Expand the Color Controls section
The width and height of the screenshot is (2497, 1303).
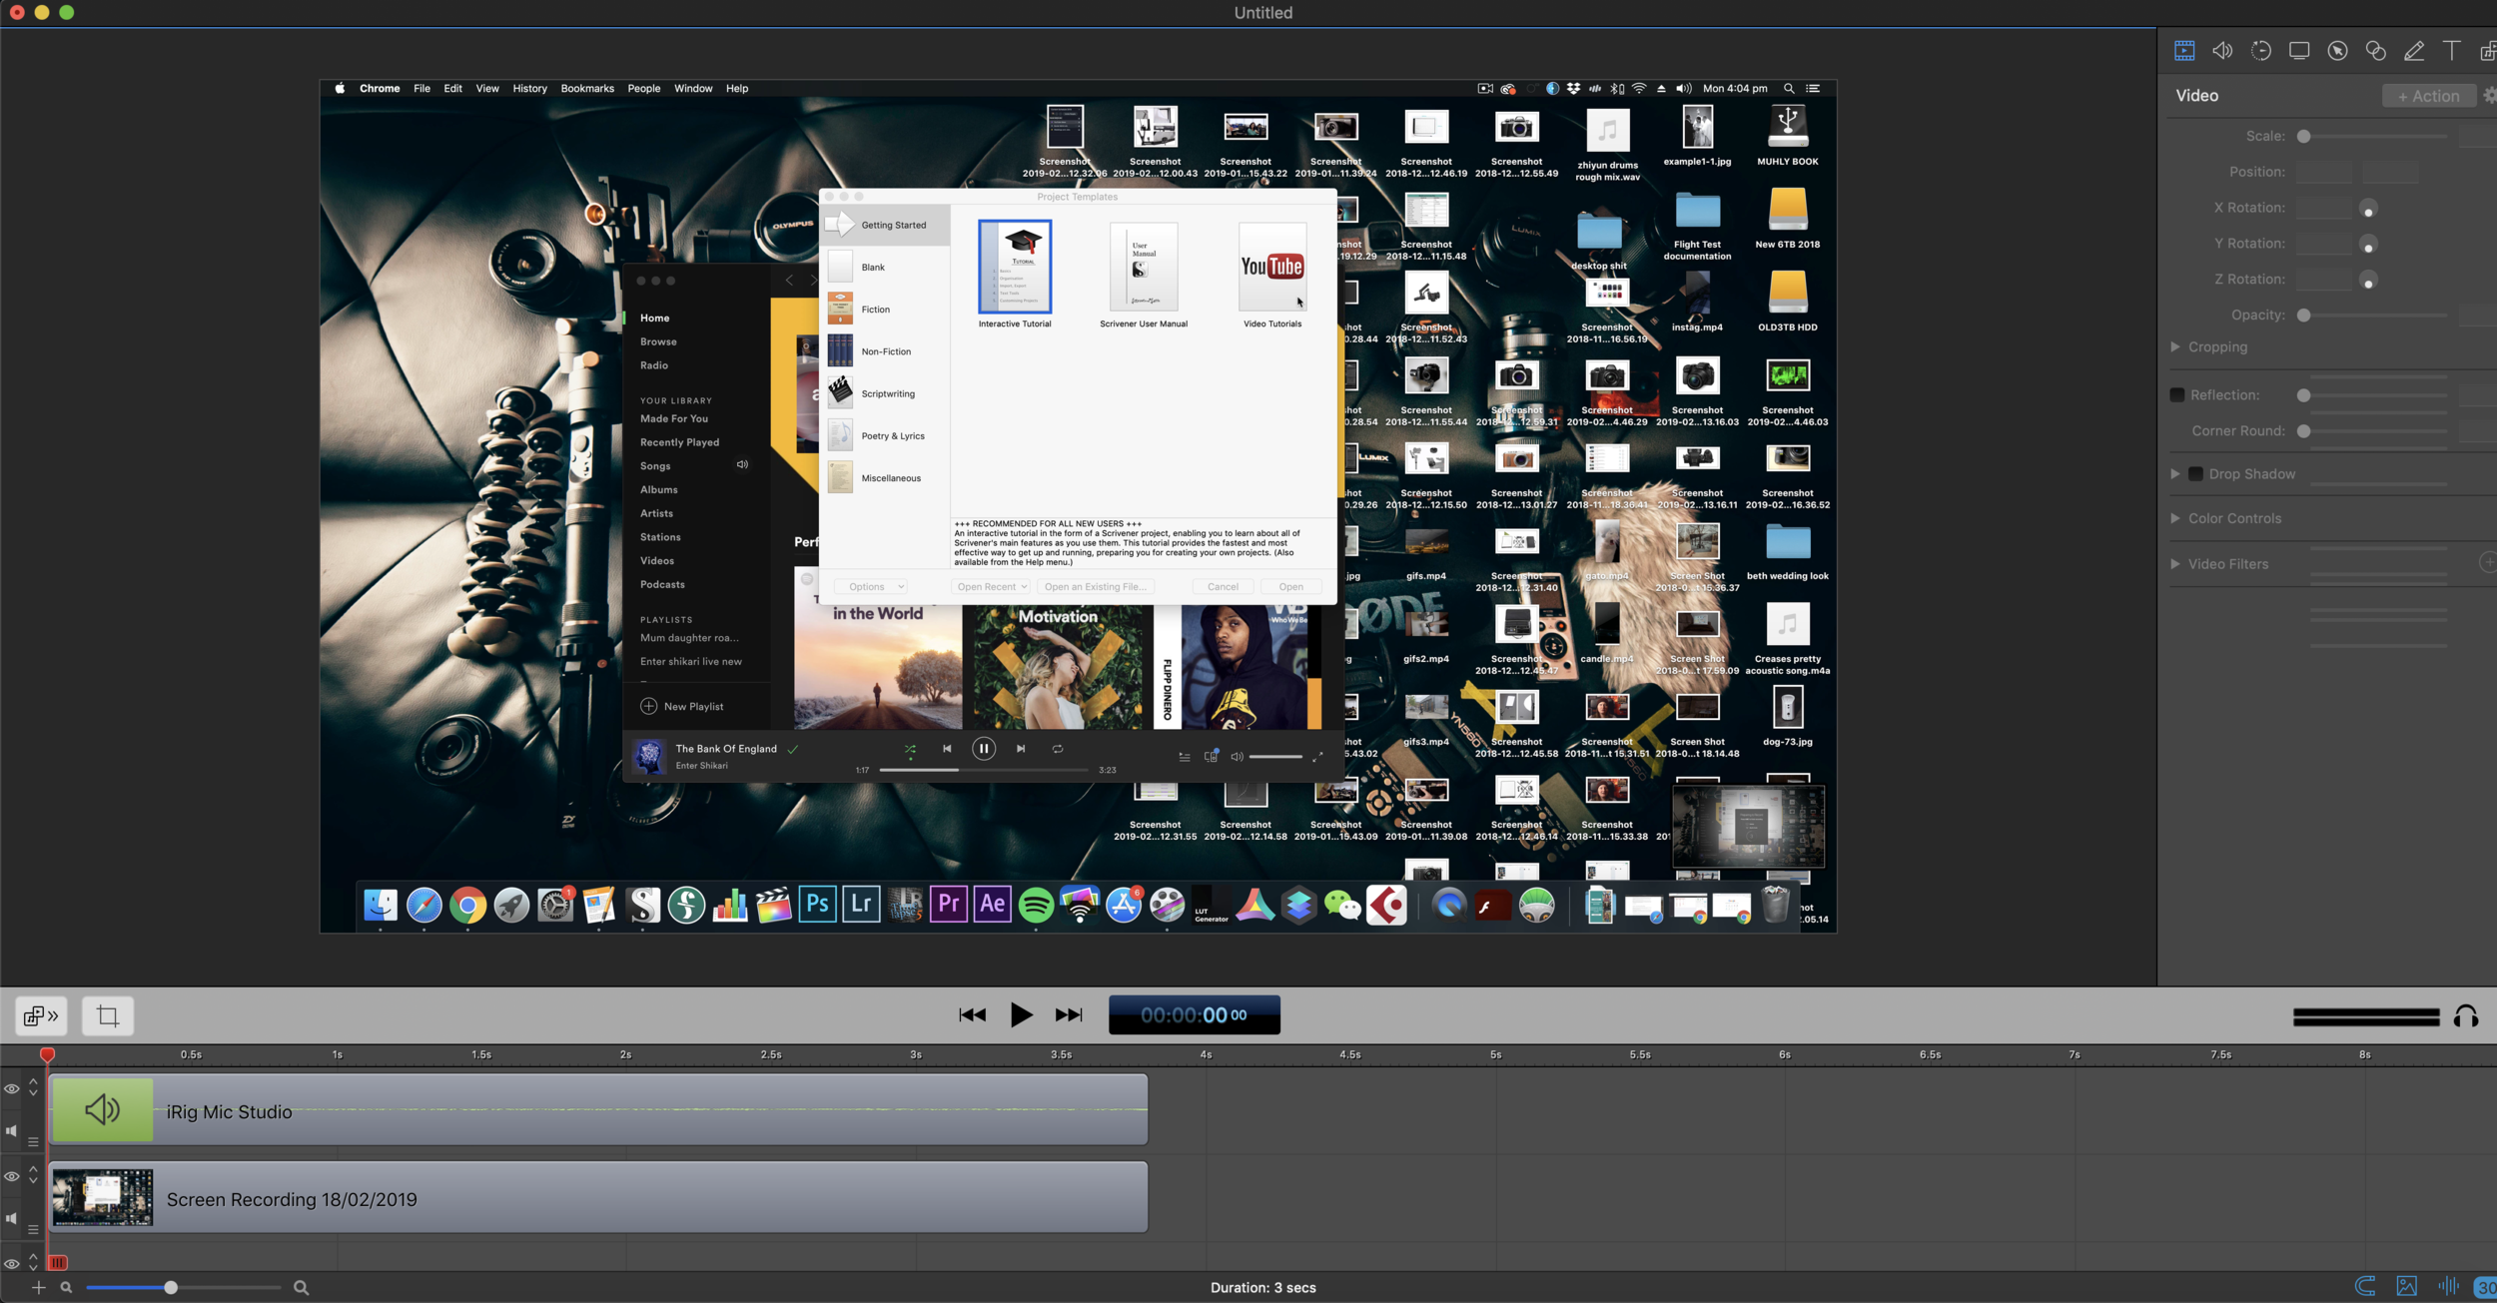click(x=2174, y=518)
